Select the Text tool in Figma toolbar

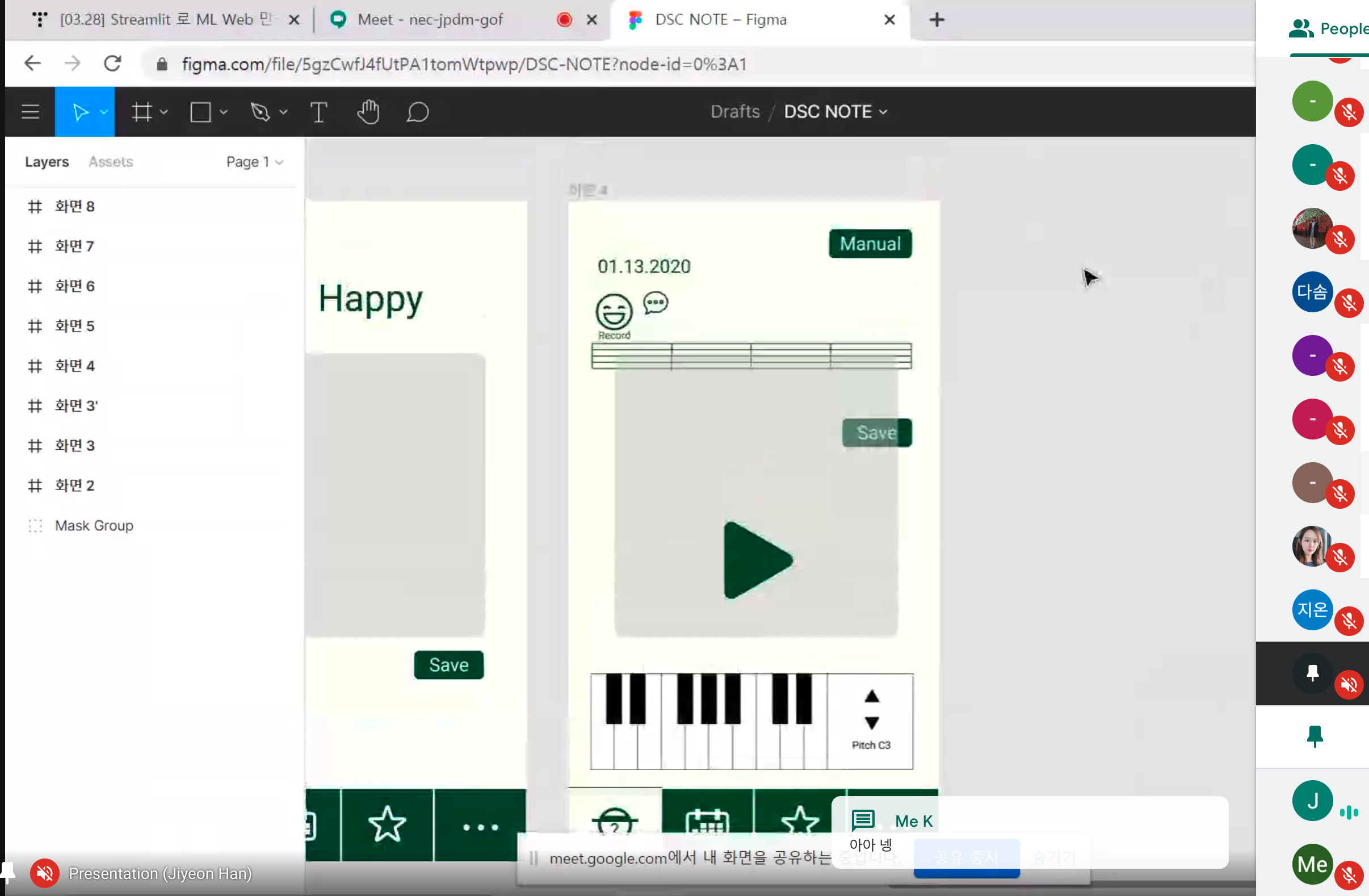318,112
